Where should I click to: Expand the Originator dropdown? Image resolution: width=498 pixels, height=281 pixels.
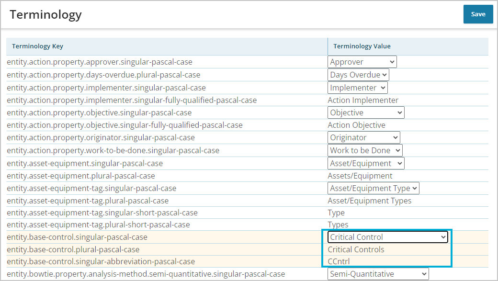click(364, 138)
